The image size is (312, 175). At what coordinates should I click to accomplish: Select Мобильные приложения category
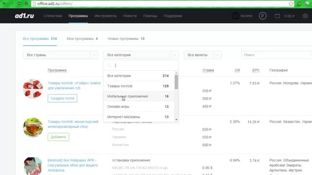pyautogui.click(x=138, y=96)
